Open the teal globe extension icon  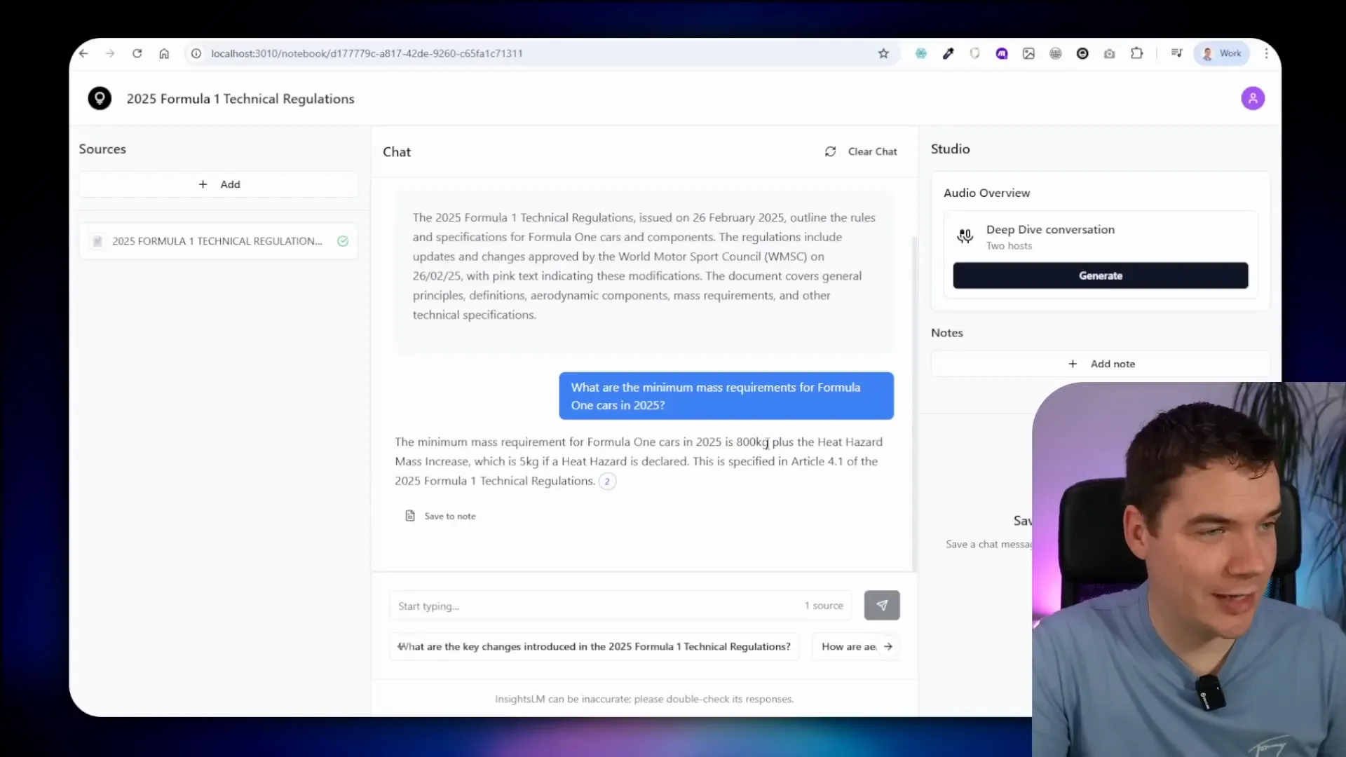pos(921,53)
